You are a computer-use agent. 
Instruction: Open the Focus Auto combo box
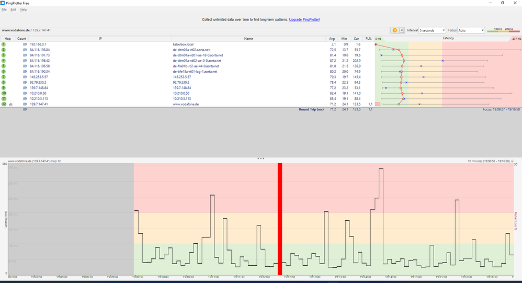pos(471,30)
